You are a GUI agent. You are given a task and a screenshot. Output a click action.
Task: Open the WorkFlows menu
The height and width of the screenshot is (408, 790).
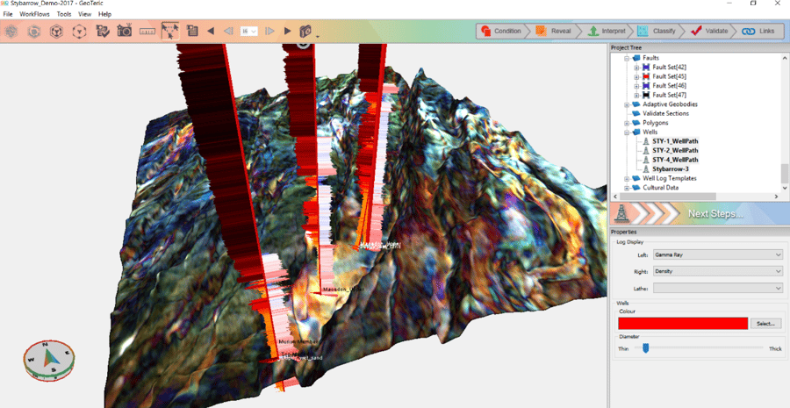[34, 15]
